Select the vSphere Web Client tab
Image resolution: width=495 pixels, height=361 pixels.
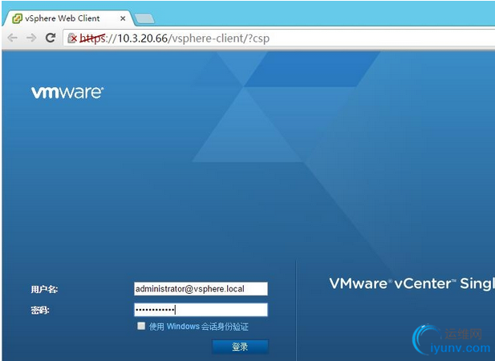click(x=68, y=18)
